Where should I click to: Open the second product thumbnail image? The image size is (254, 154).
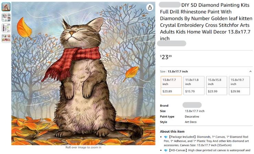(6, 17)
